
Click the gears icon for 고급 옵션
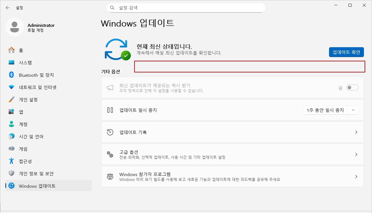pyautogui.click(x=110, y=154)
